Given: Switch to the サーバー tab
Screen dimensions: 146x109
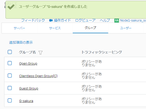Looking at the screenshot, I should [19, 28].
